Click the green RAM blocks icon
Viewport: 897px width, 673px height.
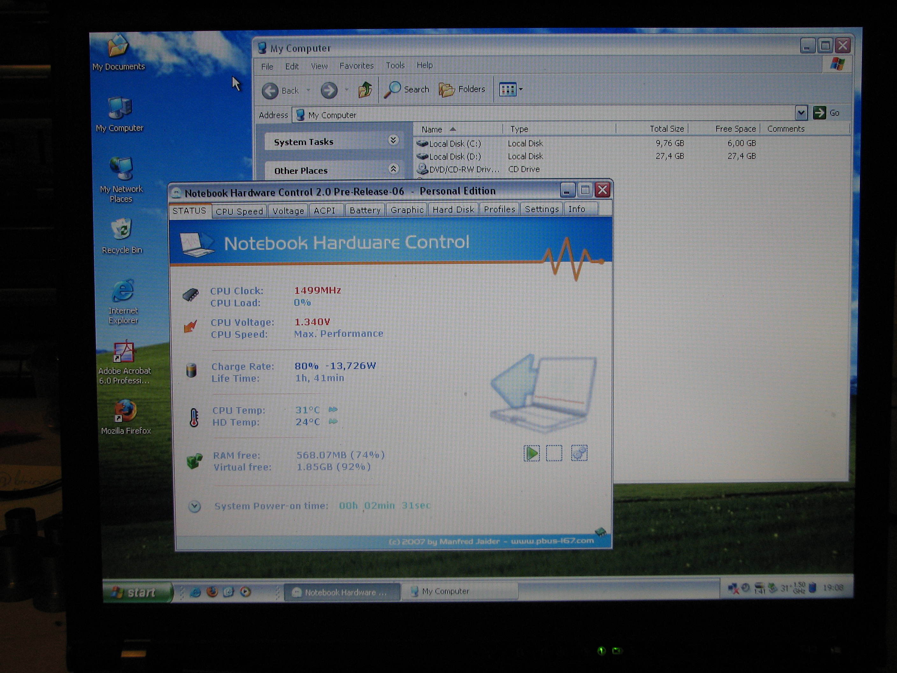pos(195,461)
